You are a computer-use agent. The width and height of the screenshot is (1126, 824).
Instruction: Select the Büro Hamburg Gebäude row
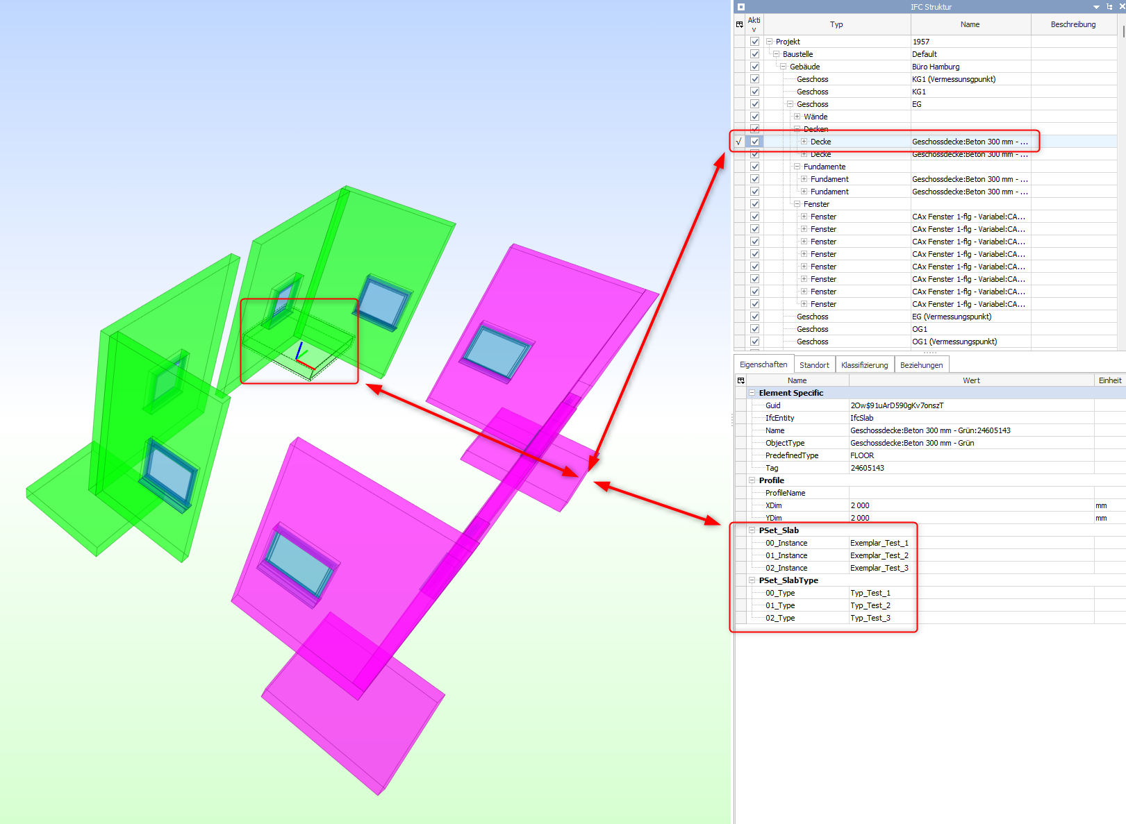pyautogui.click(x=935, y=67)
